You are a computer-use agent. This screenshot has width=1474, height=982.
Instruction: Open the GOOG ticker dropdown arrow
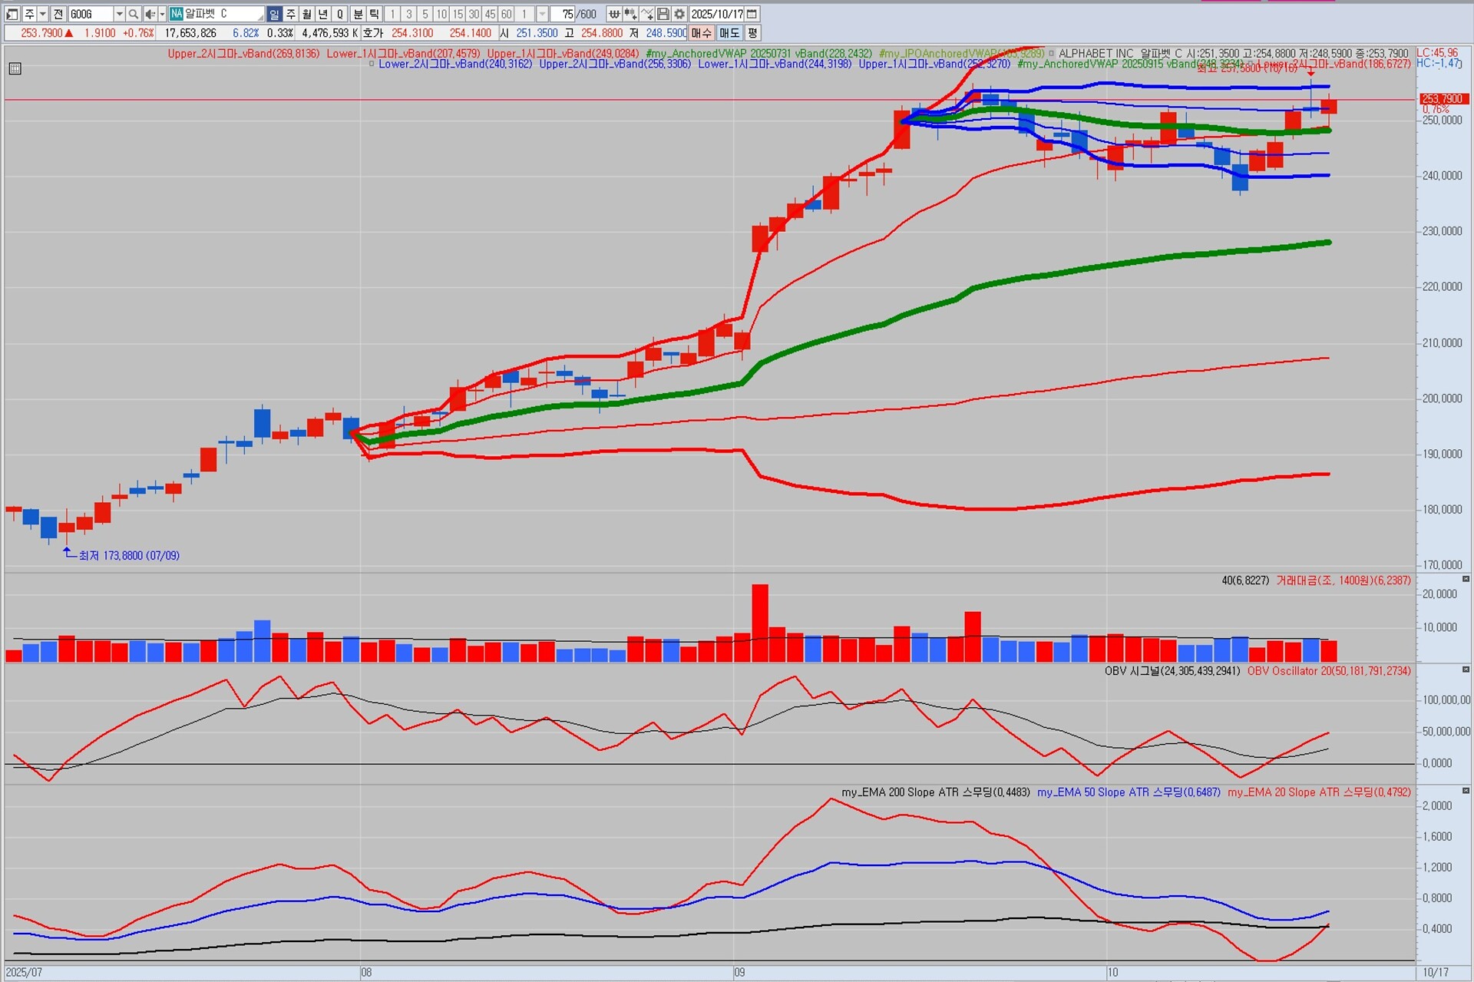pyautogui.click(x=119, y=14)
